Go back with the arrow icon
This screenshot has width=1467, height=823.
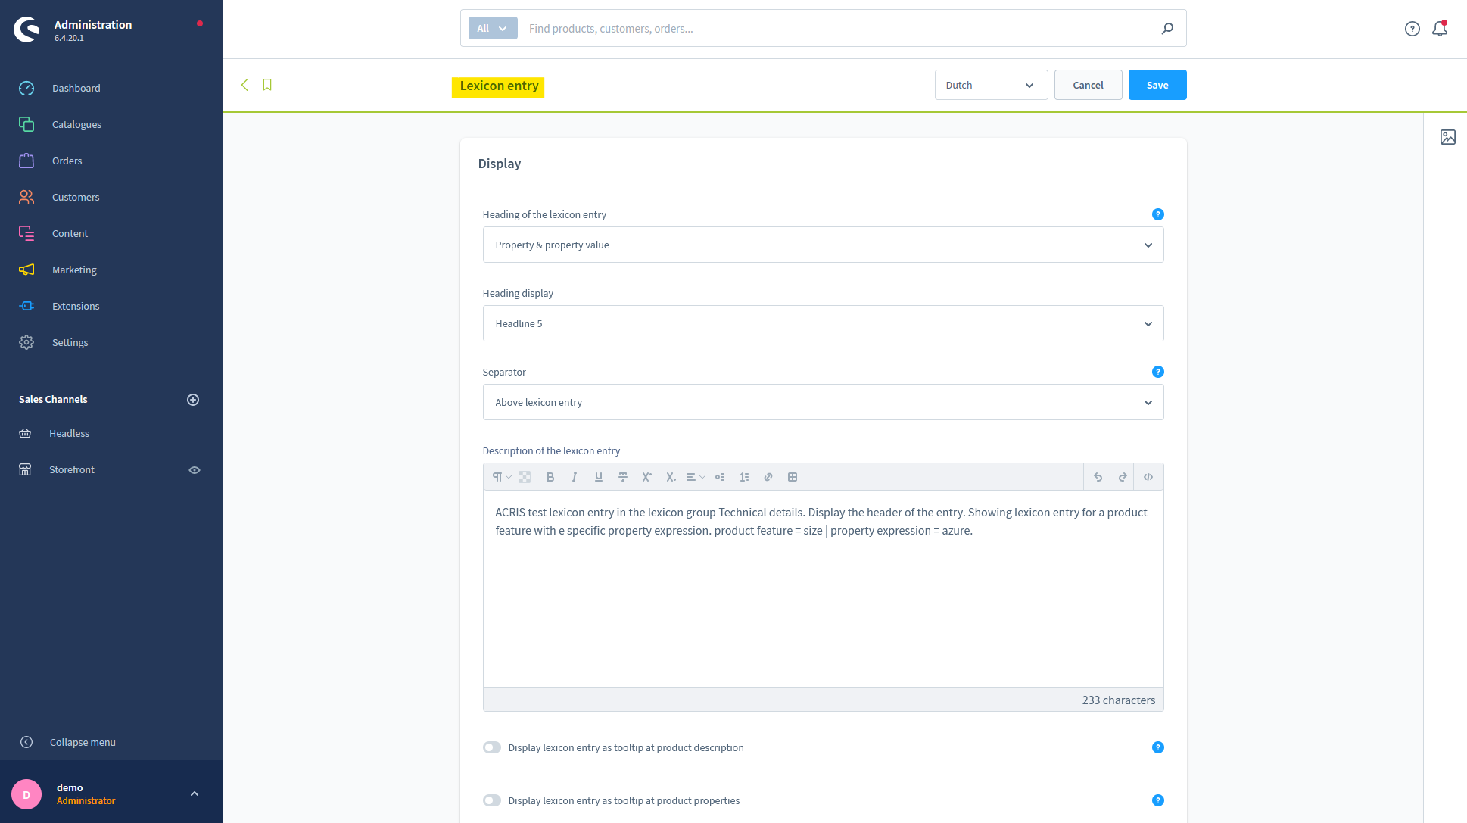244,85
